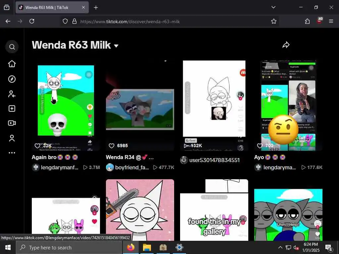Click the network status tray icon

click(x=288, y=247)
